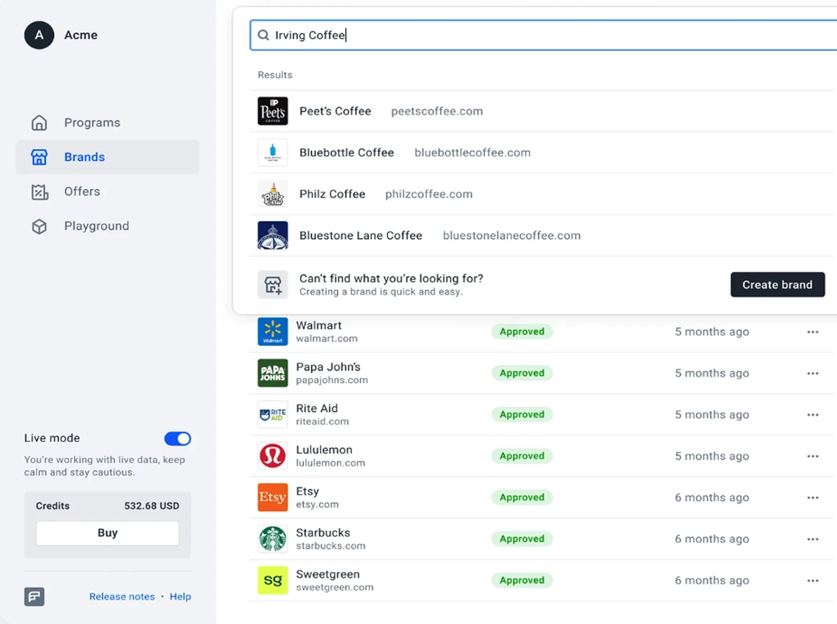Select the Bluestone Lane Coffee logo
The width and height of the screenshot is (837, 624).
click(272, 236)
